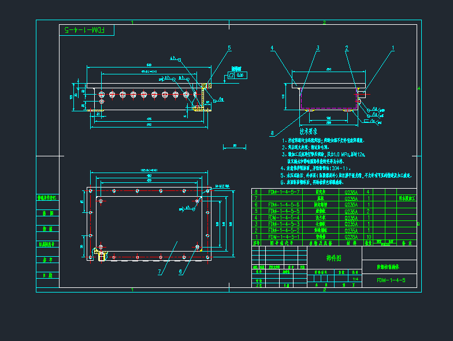Click zone marker 2 on top border

tap(324, 23)
